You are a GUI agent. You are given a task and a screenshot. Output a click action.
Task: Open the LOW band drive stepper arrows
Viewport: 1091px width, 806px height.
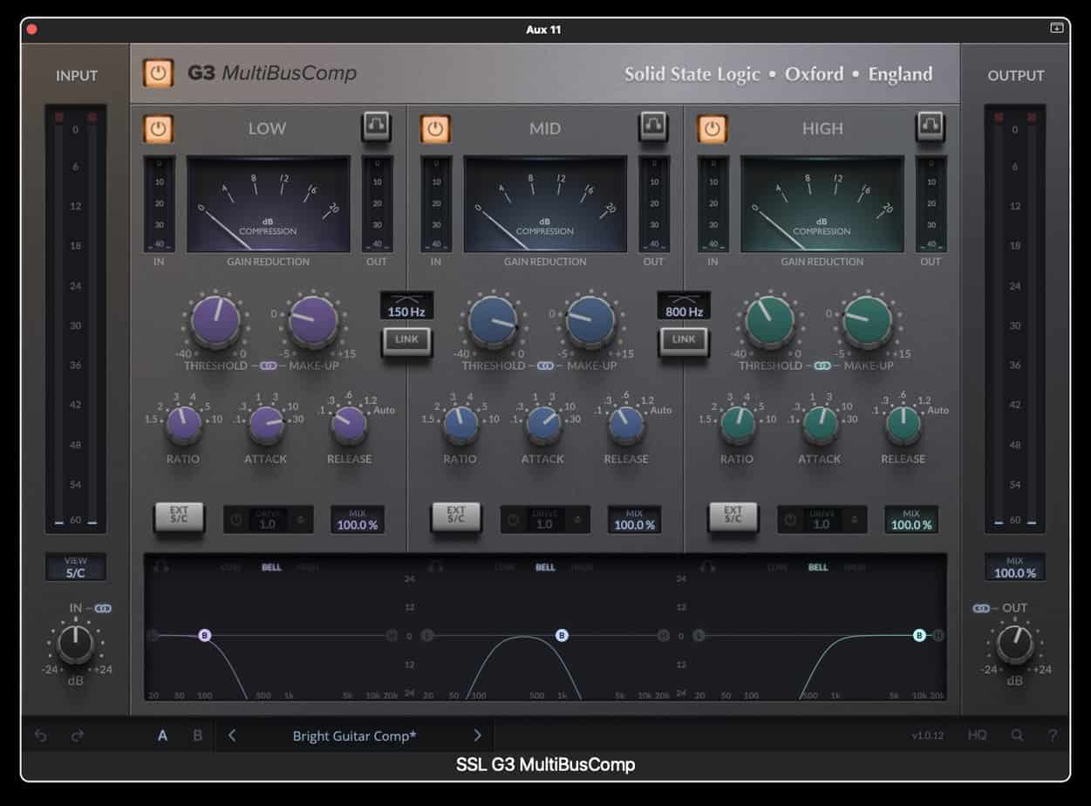click(301, 520)
